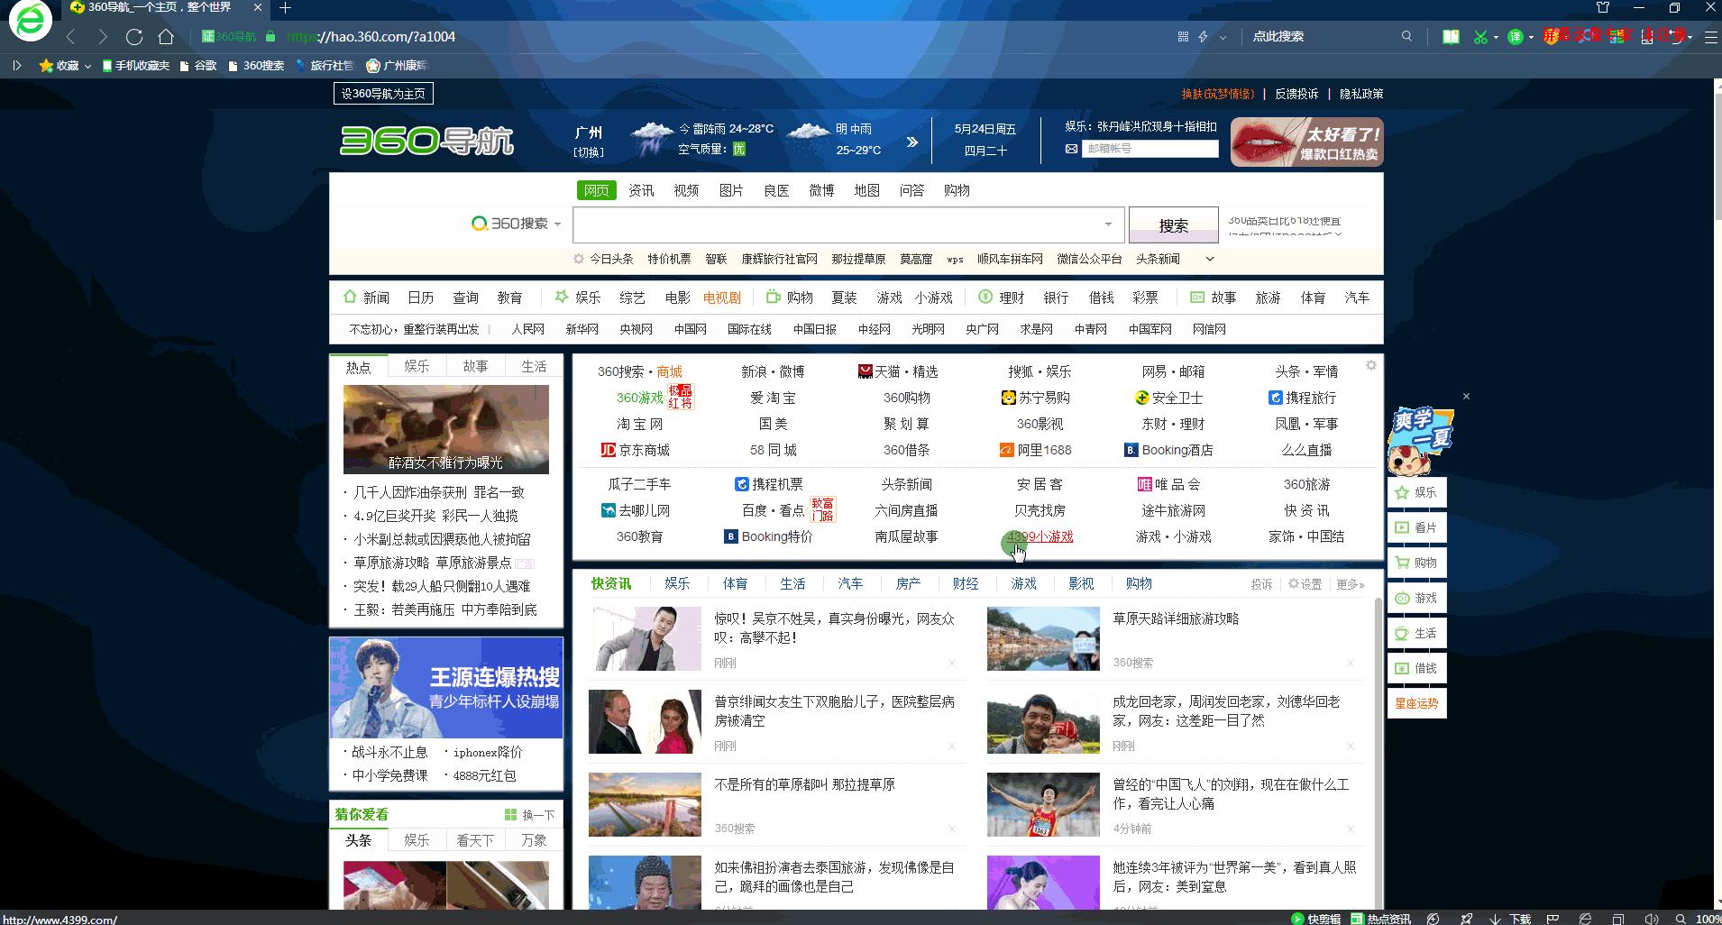Switch to the 娱乐 tab in the 热点 panel

click(417, 366)
